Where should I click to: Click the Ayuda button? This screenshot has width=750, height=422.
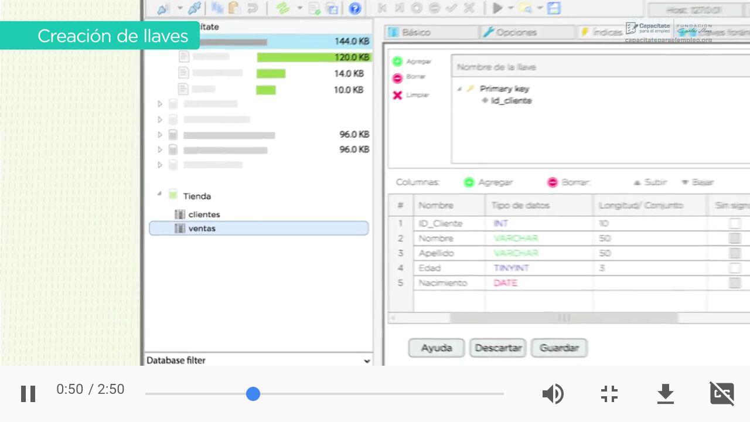tap(437, 348)
